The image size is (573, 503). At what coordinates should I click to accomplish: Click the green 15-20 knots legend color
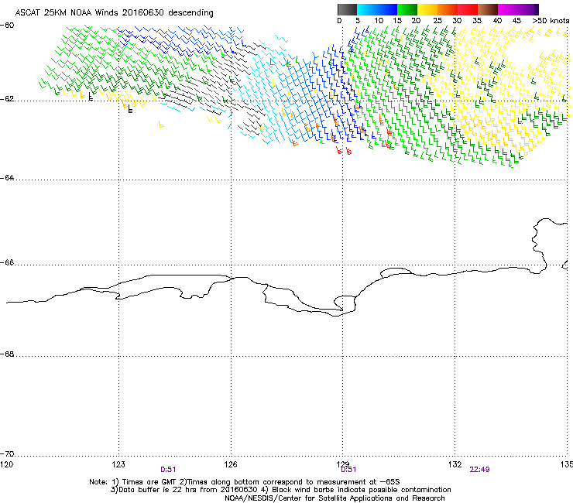click(x=407, y=9)
